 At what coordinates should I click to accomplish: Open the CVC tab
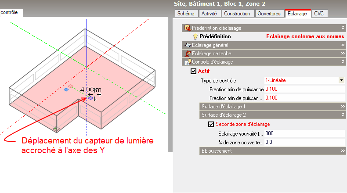coord(318,14)
